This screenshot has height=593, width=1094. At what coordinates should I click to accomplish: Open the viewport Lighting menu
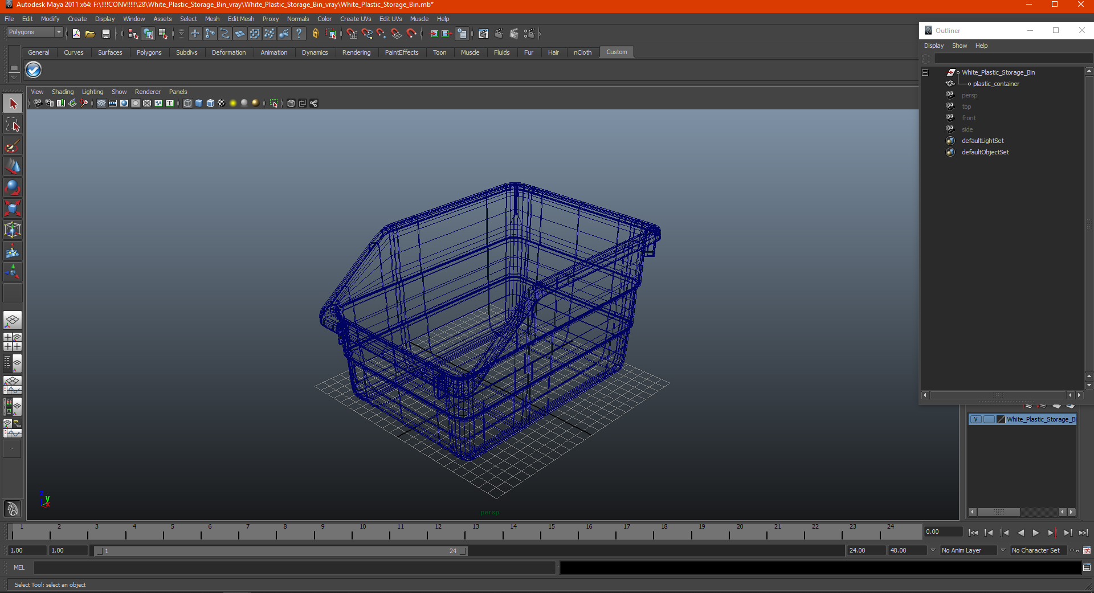93,92
